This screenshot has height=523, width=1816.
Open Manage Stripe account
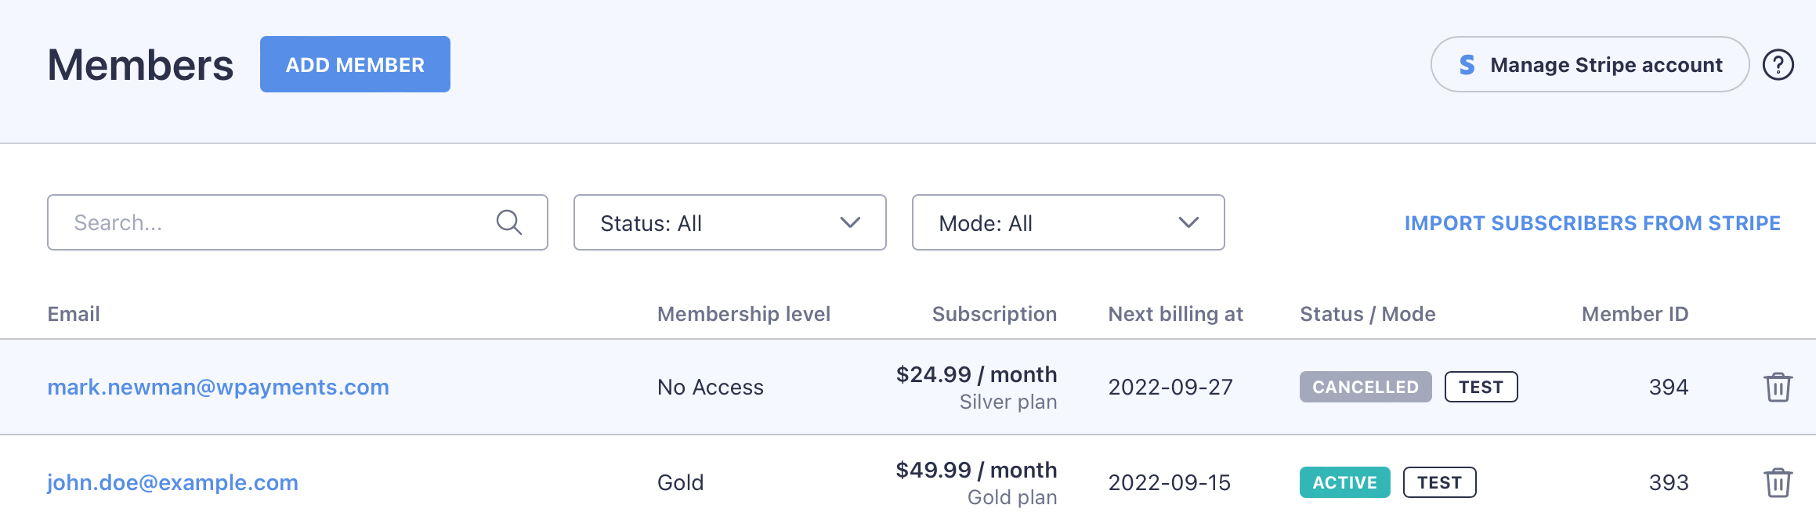coord(1590,64)
